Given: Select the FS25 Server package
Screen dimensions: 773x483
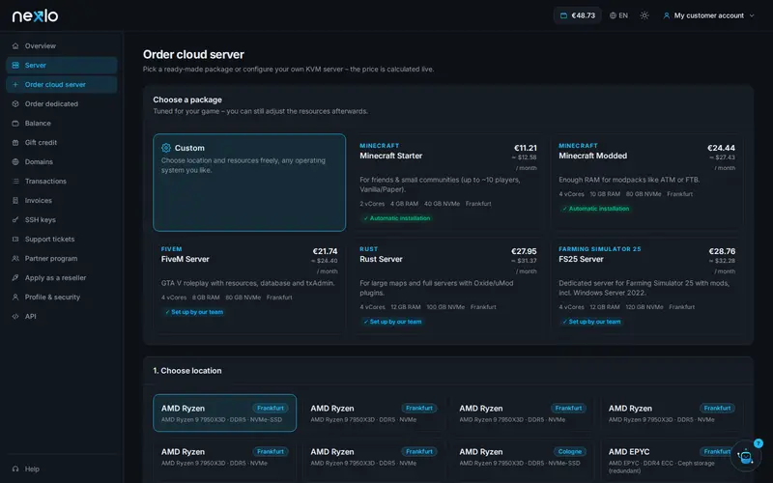Looking at the screenshot, I should coord(646,286).
